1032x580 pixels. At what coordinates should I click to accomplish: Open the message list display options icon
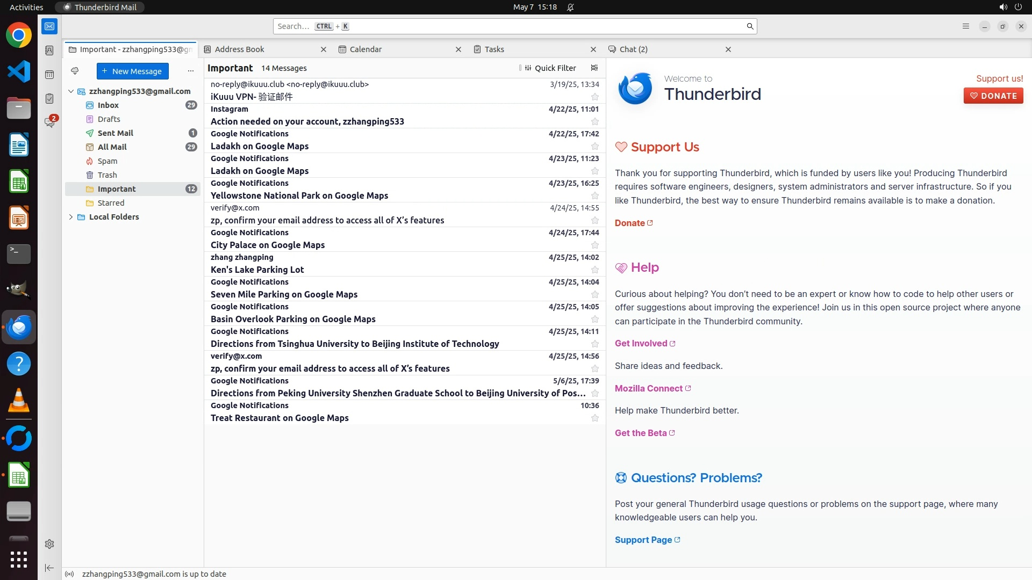(594, 68)
